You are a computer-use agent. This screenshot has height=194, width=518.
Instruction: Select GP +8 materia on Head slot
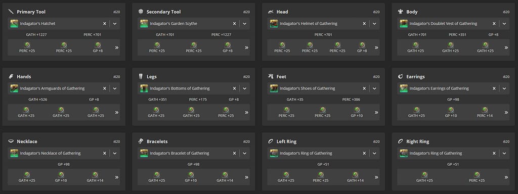pos(362,47)
